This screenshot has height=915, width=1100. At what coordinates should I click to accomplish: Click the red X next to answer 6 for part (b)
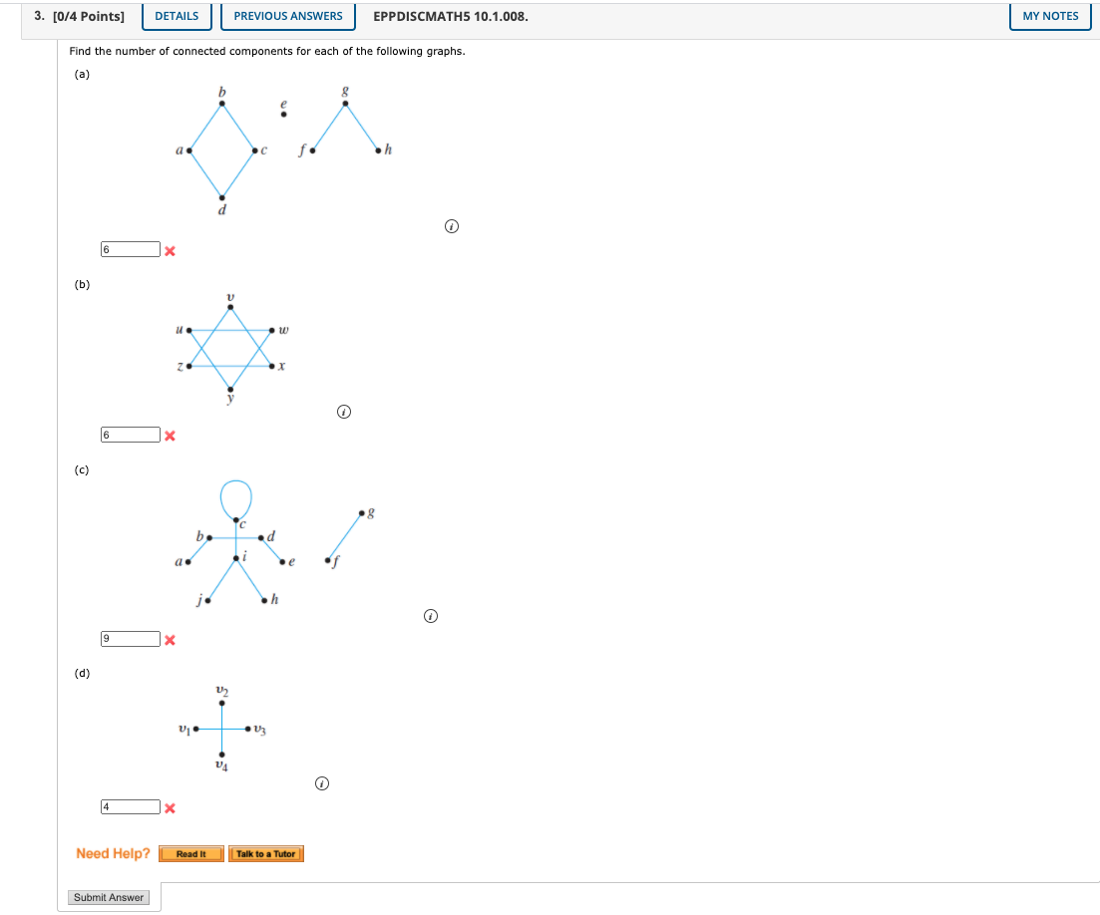click(170, 434)
